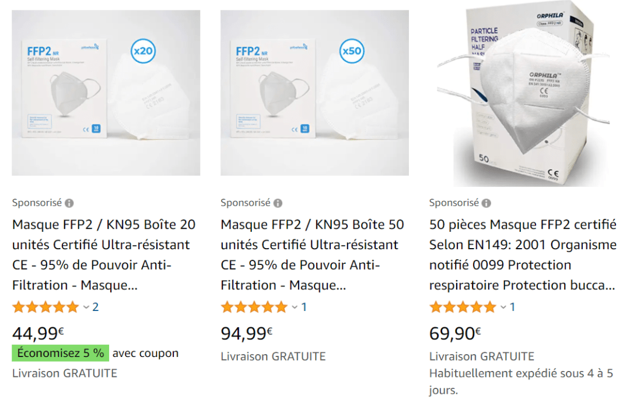The image size is (630, 403).
Task: Click info icon beside third Sponsorisé label
Action: [x=487, y=203]
